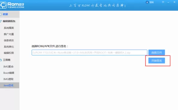
Task: Open the 编辑刷机包 section
Action: tap(9, 21)
